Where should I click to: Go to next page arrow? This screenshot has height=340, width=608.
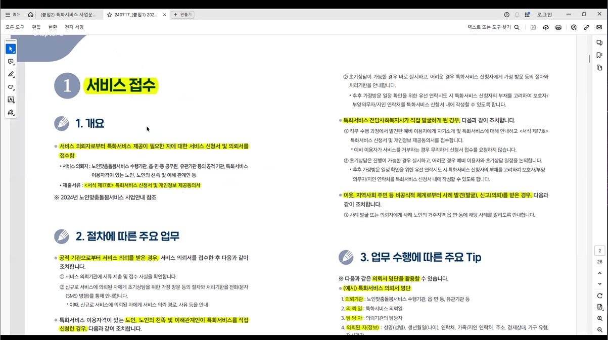(599, 284)
